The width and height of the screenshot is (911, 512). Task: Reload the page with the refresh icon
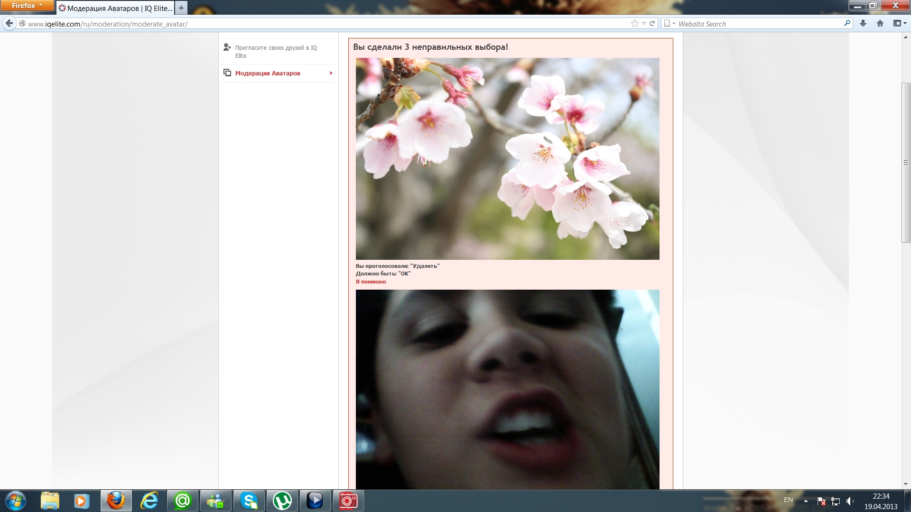pos(652,24)
